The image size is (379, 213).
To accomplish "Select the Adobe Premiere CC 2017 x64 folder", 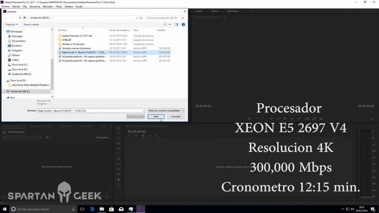I will point(77,35).
